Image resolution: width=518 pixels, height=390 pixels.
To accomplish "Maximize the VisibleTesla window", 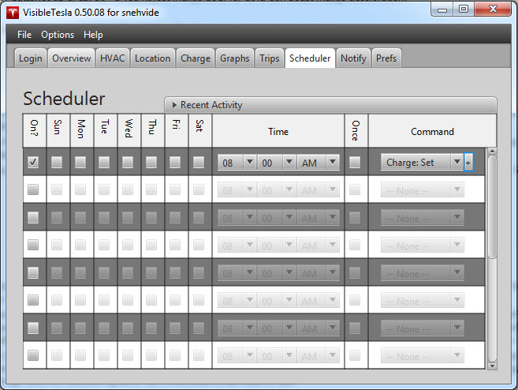I will click(x=463, y=9).
